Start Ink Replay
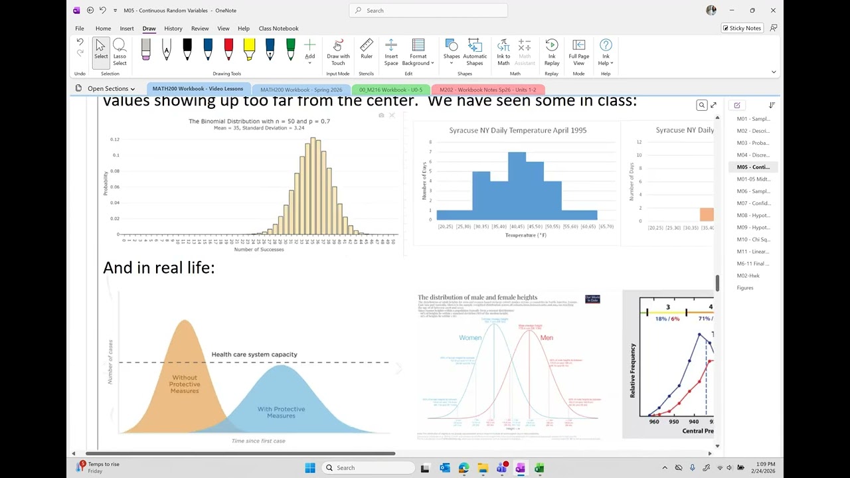Image resolution: width=850 pixels, height=478 pixels. (x=552, y=52)
